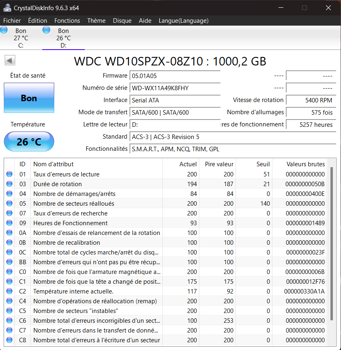Open the Fonctions menu
341x350 pixels.
pyautogui.click(x=67, y=21)
